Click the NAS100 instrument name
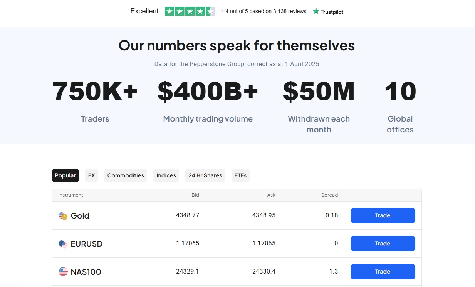 pos(86,272)
